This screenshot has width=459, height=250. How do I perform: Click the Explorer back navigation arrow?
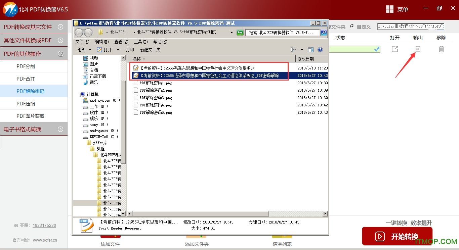click(x=79, y=33)
